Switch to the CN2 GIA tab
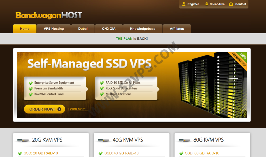 click(109, 29)
